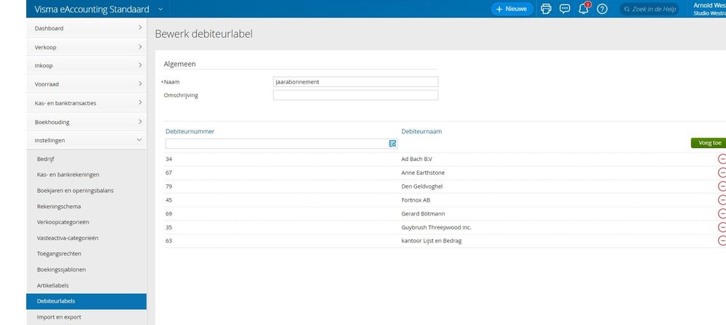The image size is (726, 325).
Task: Click the green Voeg toe button
Action: tap(709, 144)
